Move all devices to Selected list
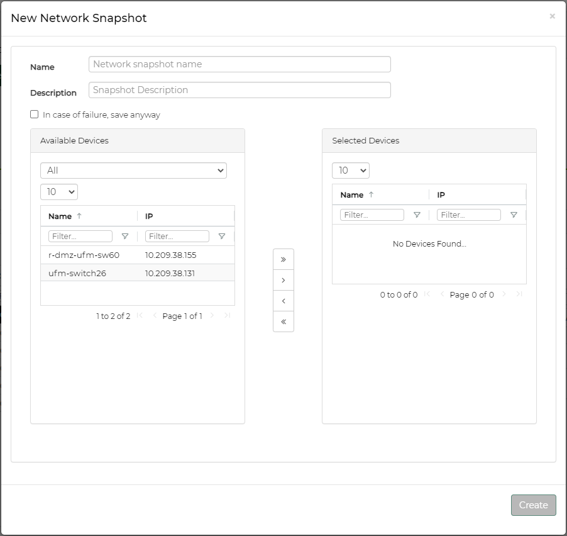 point(283,259)
